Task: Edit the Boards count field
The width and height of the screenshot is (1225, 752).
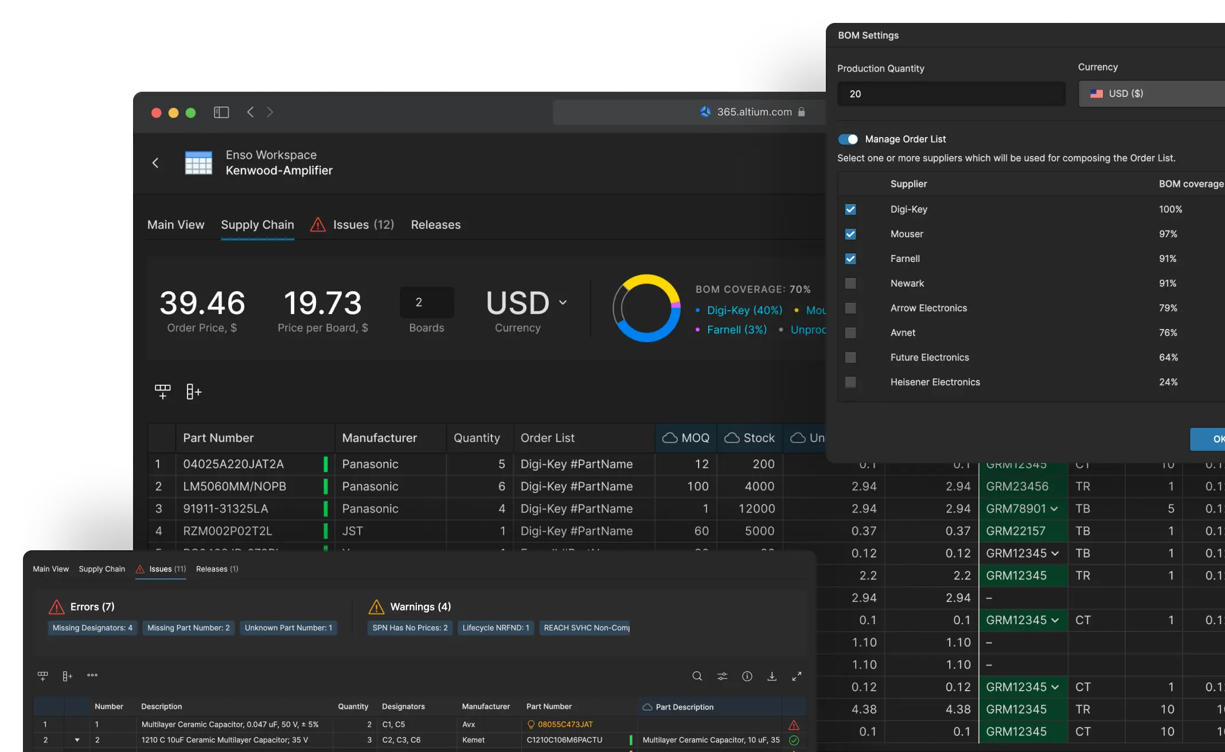Action: pos(427,303)
